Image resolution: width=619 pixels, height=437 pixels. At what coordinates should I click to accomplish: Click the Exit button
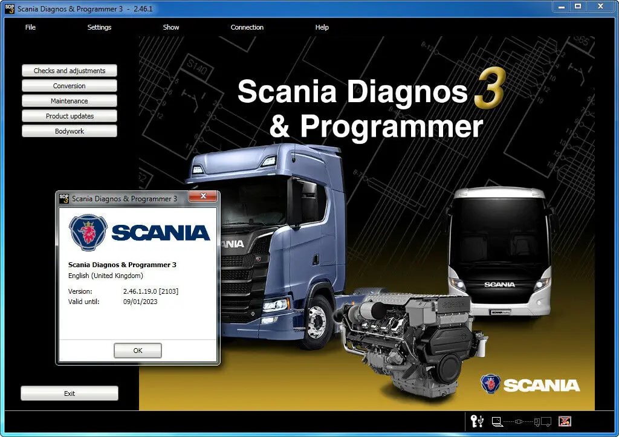[x=70, y=393]
